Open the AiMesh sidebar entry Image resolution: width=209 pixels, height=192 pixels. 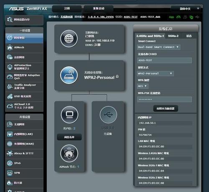(24, 48)
